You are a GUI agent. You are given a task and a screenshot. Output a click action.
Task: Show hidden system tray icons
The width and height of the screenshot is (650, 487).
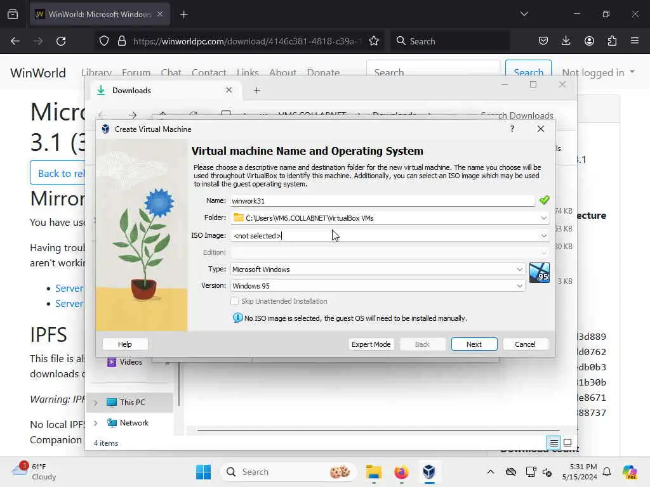[x=491, y=472]
